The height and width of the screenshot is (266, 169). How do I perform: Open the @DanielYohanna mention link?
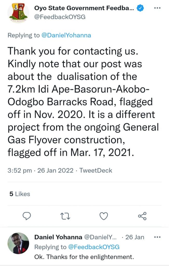coord(66,35)
